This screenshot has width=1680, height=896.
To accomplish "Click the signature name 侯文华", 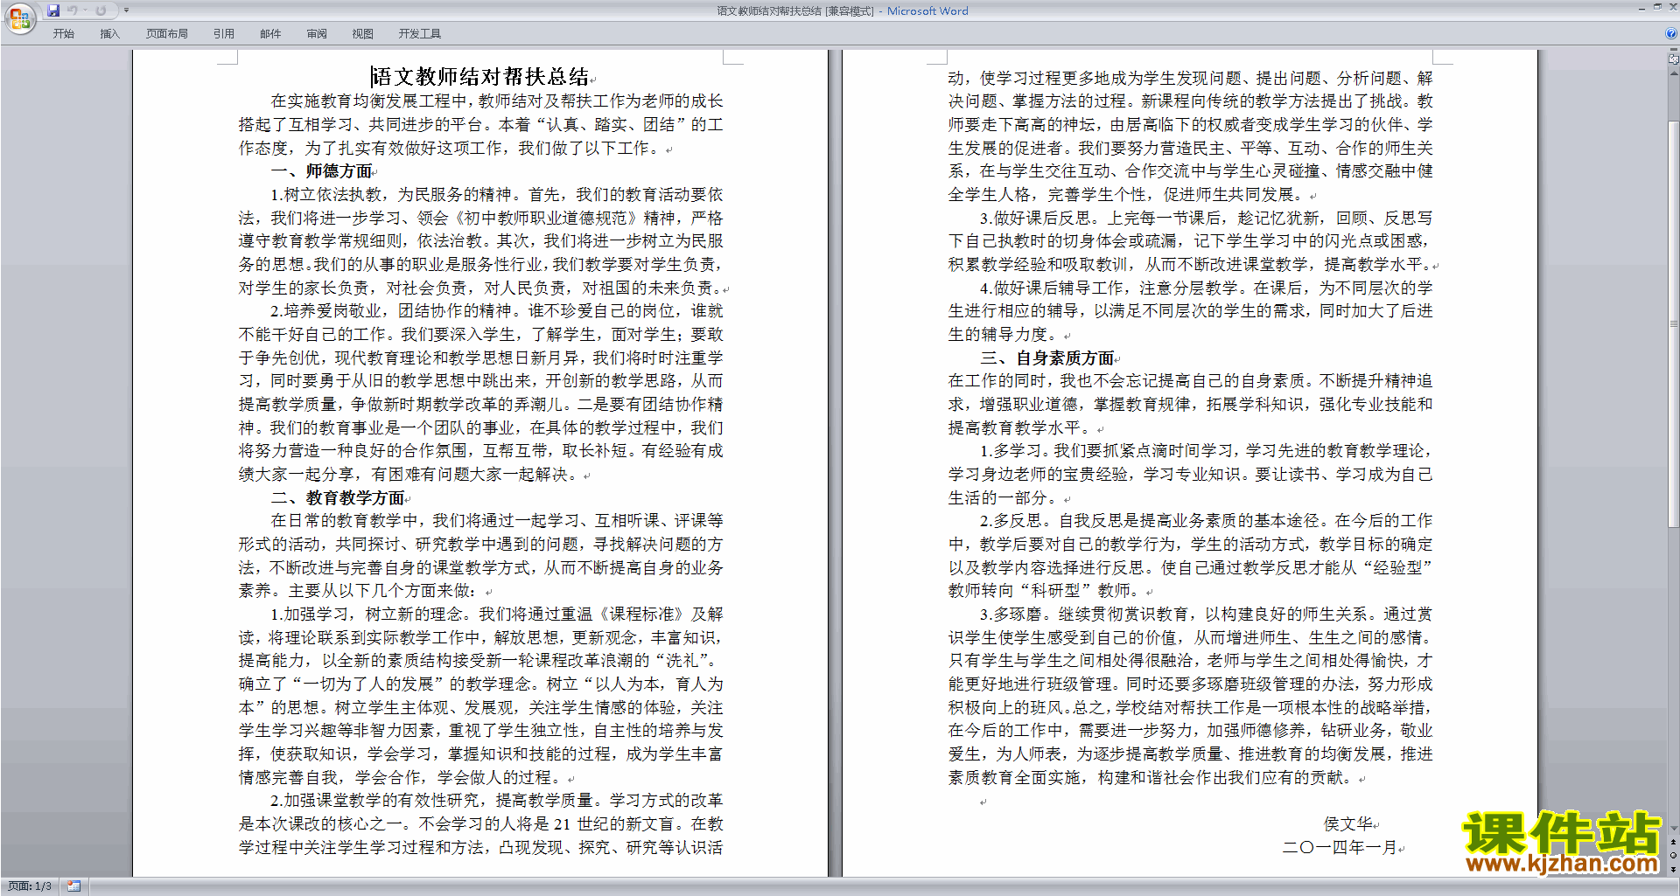I will [1348, 824].
